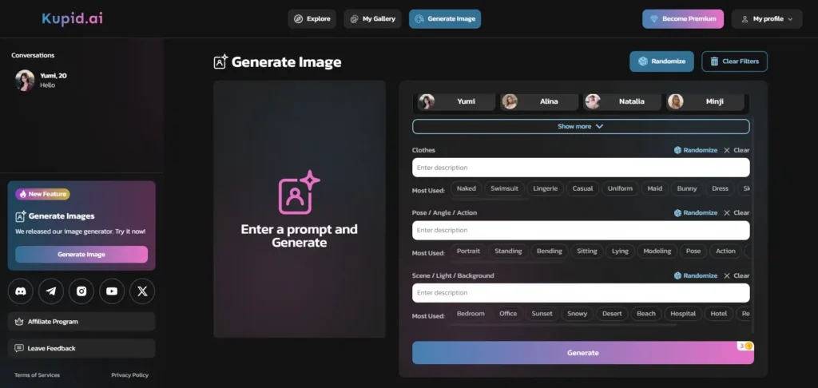This screenshot has height=388, width=818.
Task: Select the Modeling pose tag
Action: 657,251
